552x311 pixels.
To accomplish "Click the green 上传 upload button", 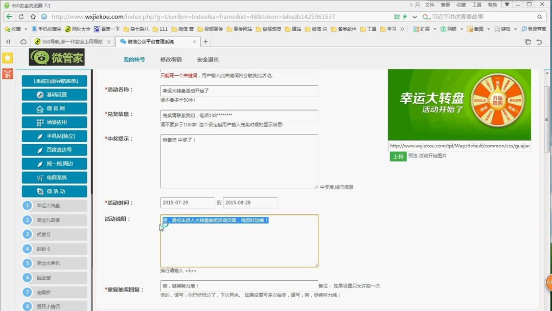I will pos(398,157).
